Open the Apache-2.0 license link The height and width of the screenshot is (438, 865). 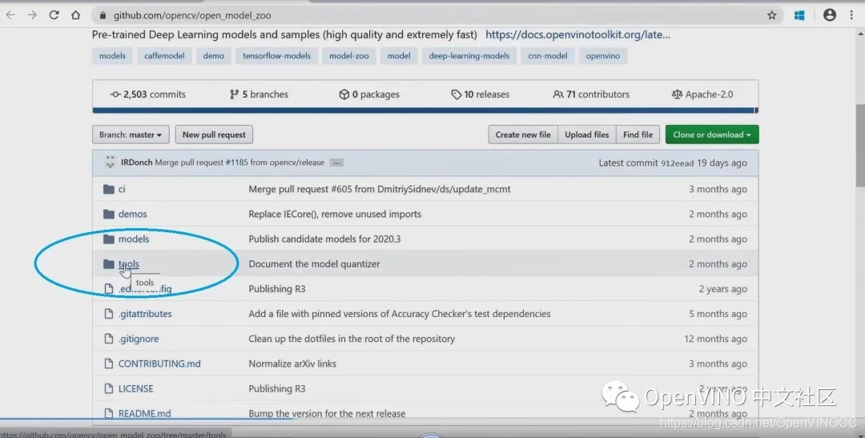click(702, 94)
